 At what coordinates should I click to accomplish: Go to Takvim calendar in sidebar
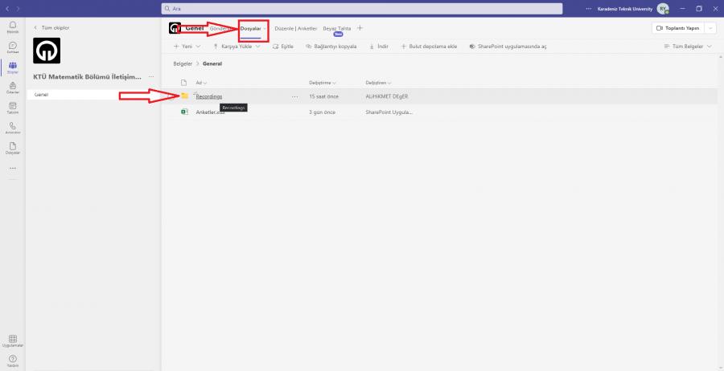pos(12,108)
